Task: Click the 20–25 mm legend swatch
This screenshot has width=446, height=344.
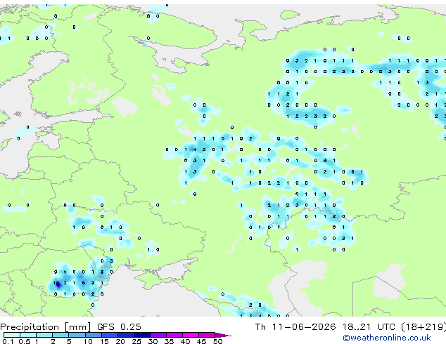Action: (125, 335)
